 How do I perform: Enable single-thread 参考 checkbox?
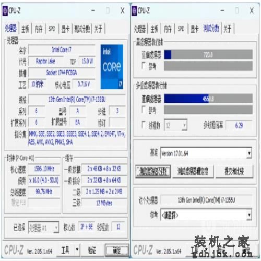[144, 66]
